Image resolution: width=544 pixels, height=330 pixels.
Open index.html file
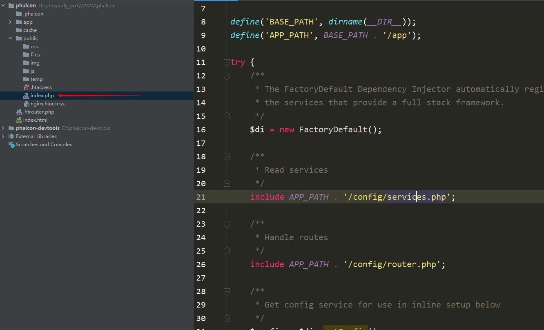tap(35, 120)
